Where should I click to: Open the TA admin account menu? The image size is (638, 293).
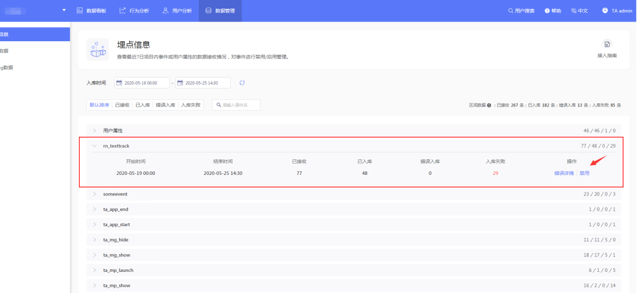click(x=617, y=11)
